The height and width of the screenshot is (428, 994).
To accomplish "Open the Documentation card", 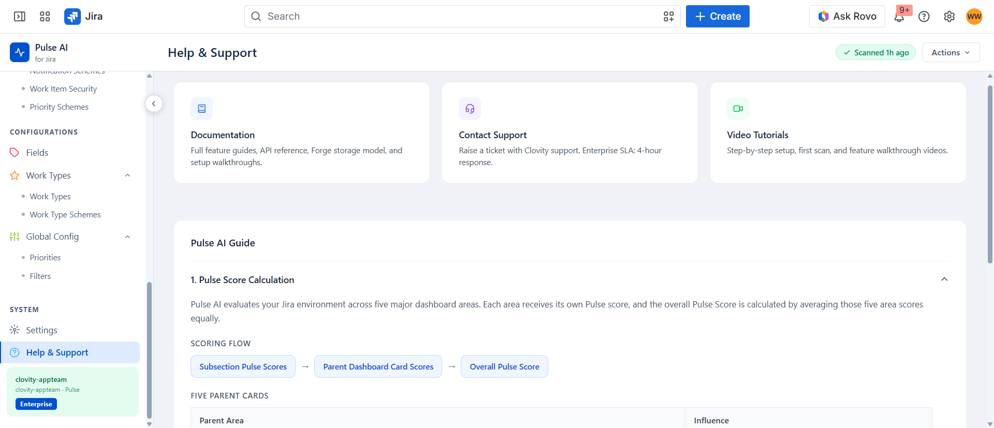I will point(302,132).
